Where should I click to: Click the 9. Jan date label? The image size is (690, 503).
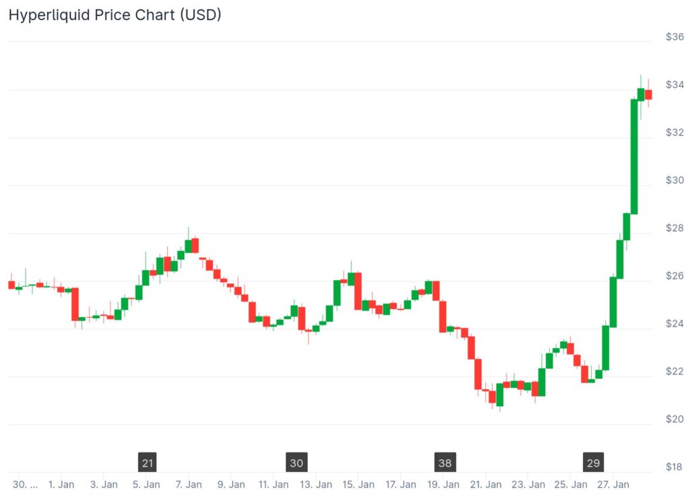[x=231, y=484]
